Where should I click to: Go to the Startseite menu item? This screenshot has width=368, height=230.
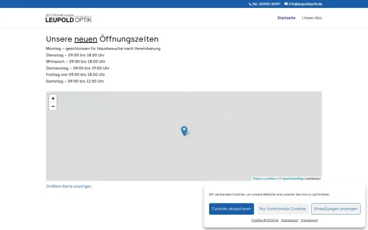point(286,18)
